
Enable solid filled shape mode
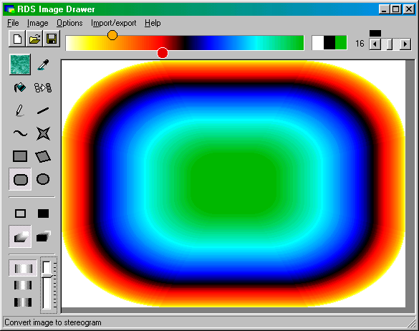[x=43, y=214]
